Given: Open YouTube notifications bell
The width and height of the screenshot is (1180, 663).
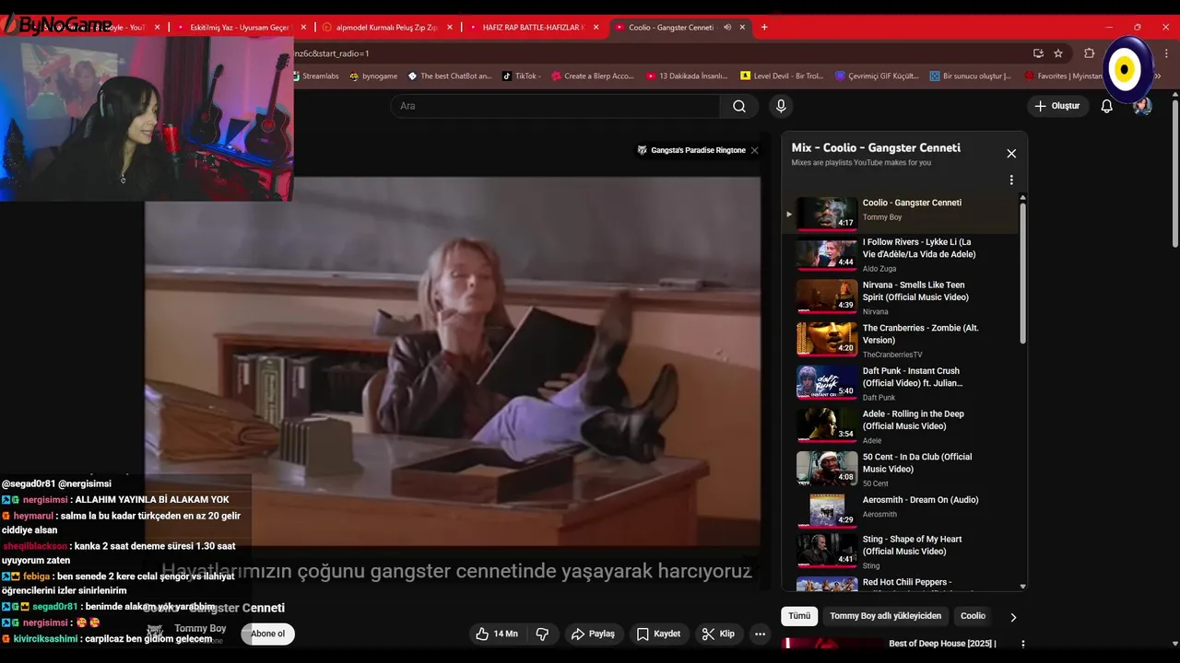Looking at the screenshot, I should pyautogui.click(x=1107, y=106).
